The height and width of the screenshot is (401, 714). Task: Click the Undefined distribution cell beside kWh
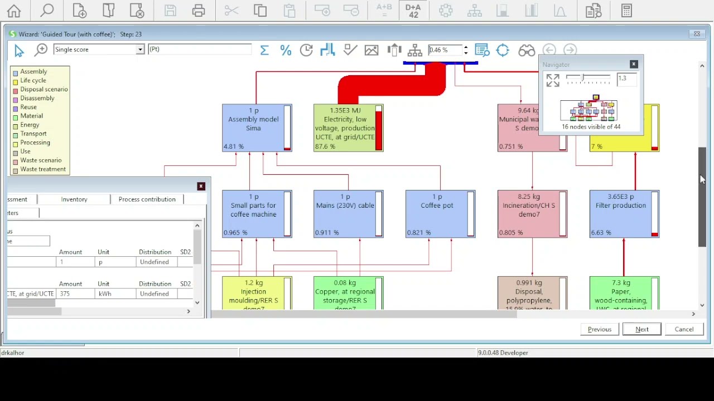click(156, 294)
